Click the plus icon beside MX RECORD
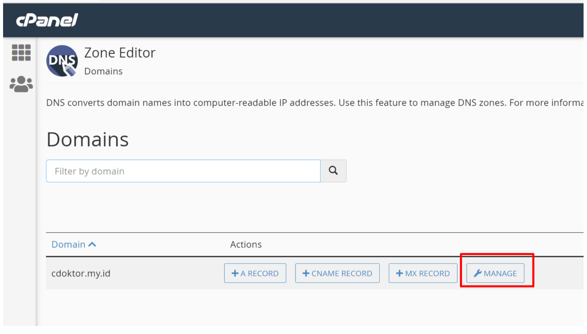Image resolution: width=587 pixels, height=334 pixels. click(399, 273)
